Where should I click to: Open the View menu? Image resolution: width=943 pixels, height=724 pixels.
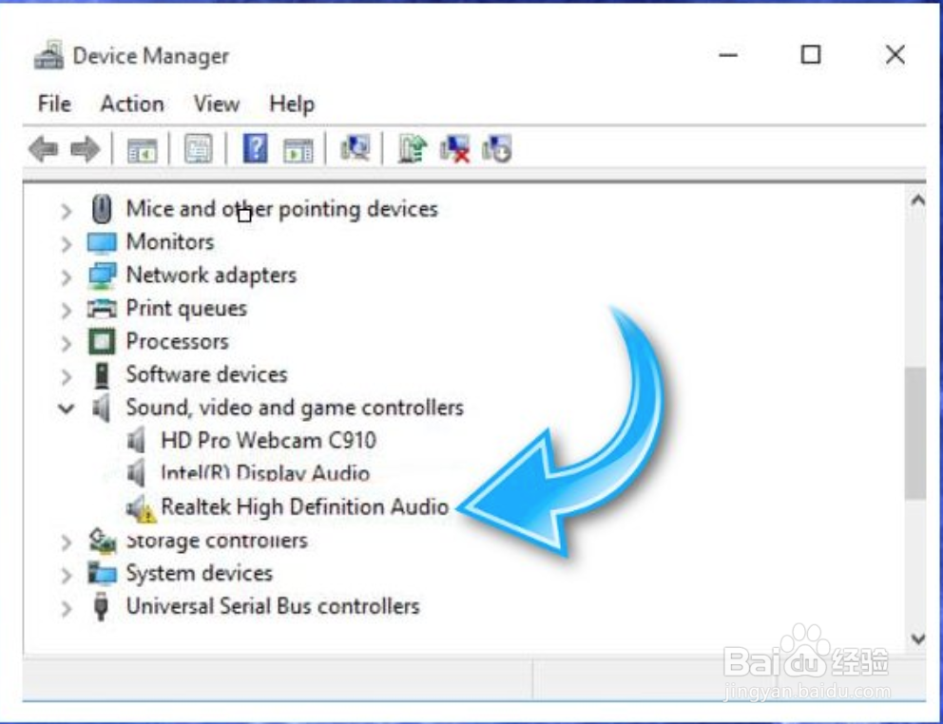216,104
